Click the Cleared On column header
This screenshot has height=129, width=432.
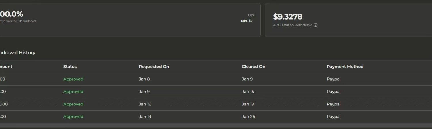tap(253, 67)
